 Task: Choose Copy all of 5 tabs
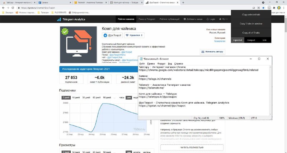pos(251,33)
